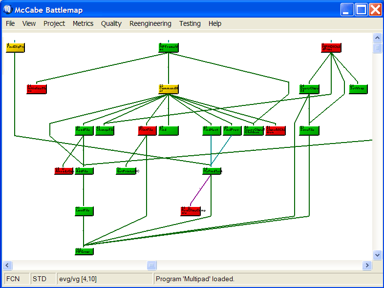The height and width of the screenshot is (288, 384).
Task: Select the green SetWrap node
Action: (358, 89)
